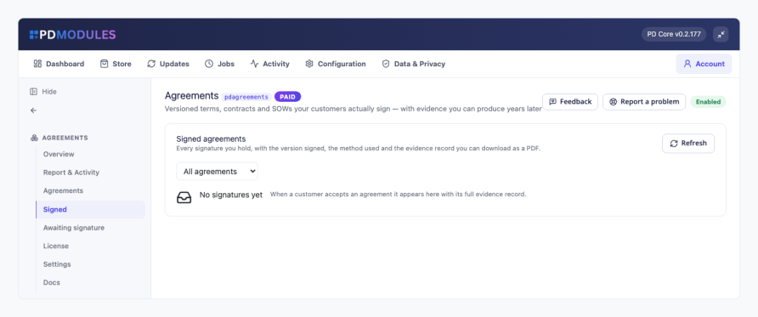This screenshot has height=317, width=758.
Task: Go to the Updates tab
Action: [x=168, y=64]
